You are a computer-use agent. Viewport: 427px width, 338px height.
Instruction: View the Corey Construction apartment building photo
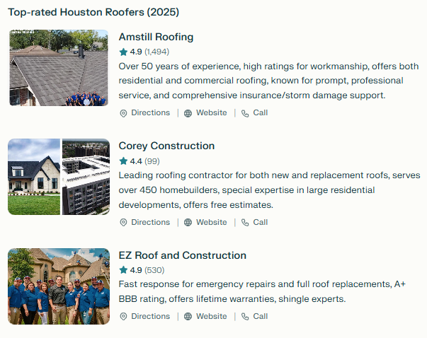[86, 177]
